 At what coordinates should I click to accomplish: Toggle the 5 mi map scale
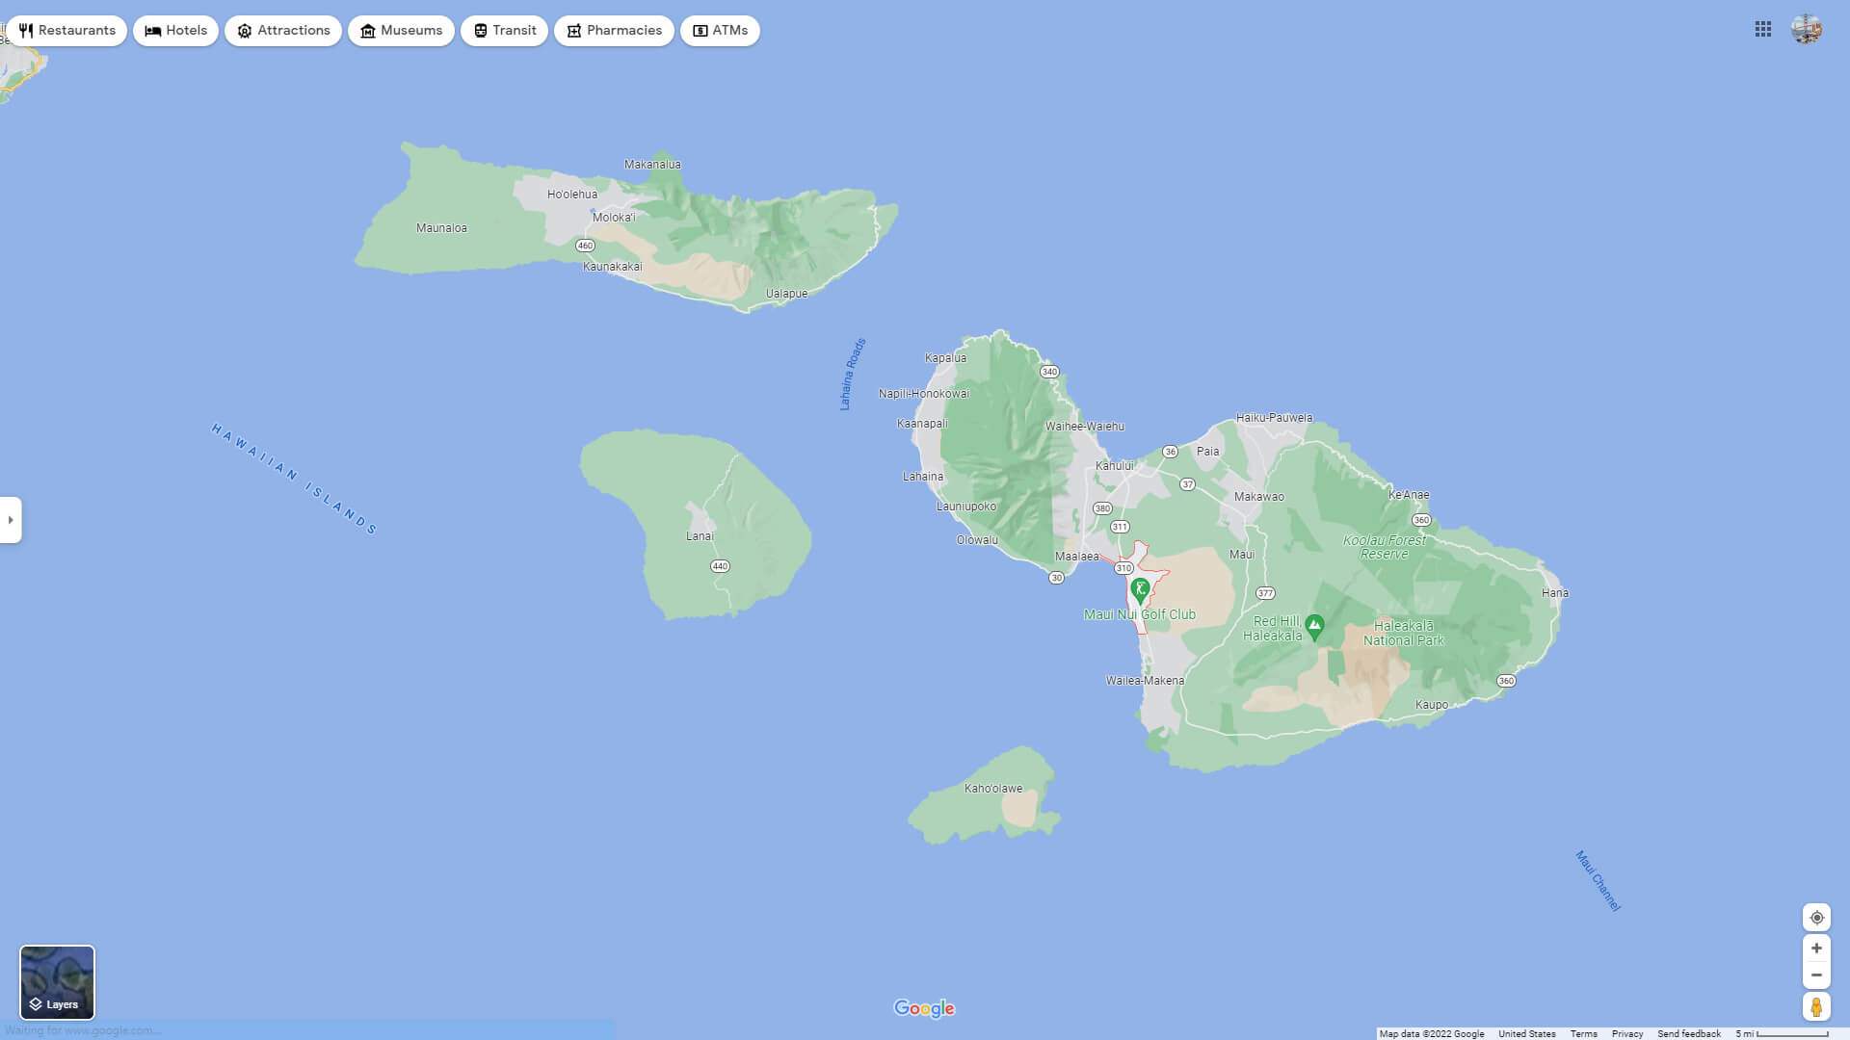(1782, 1033)
